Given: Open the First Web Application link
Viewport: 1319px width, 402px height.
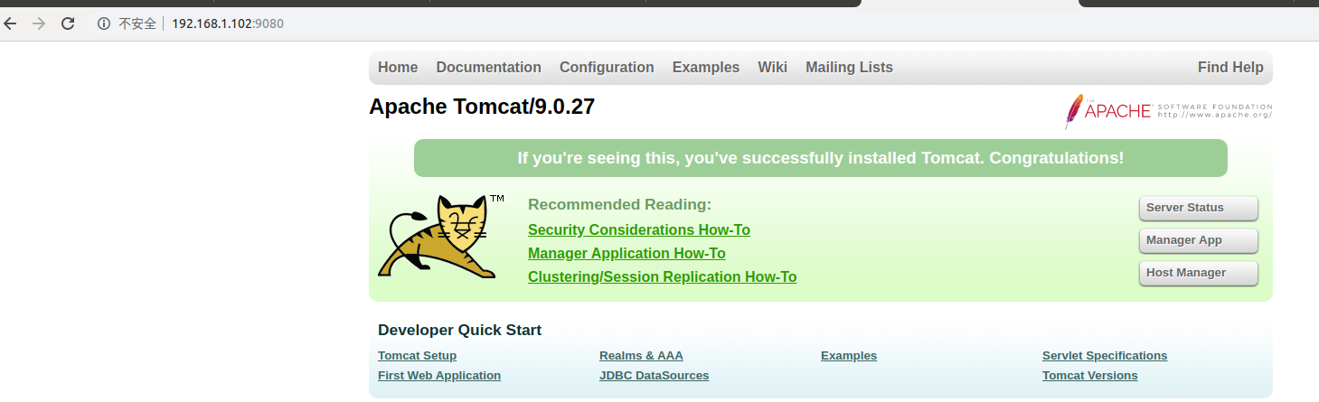Looking at the screenshot, I should pos(439,376).
